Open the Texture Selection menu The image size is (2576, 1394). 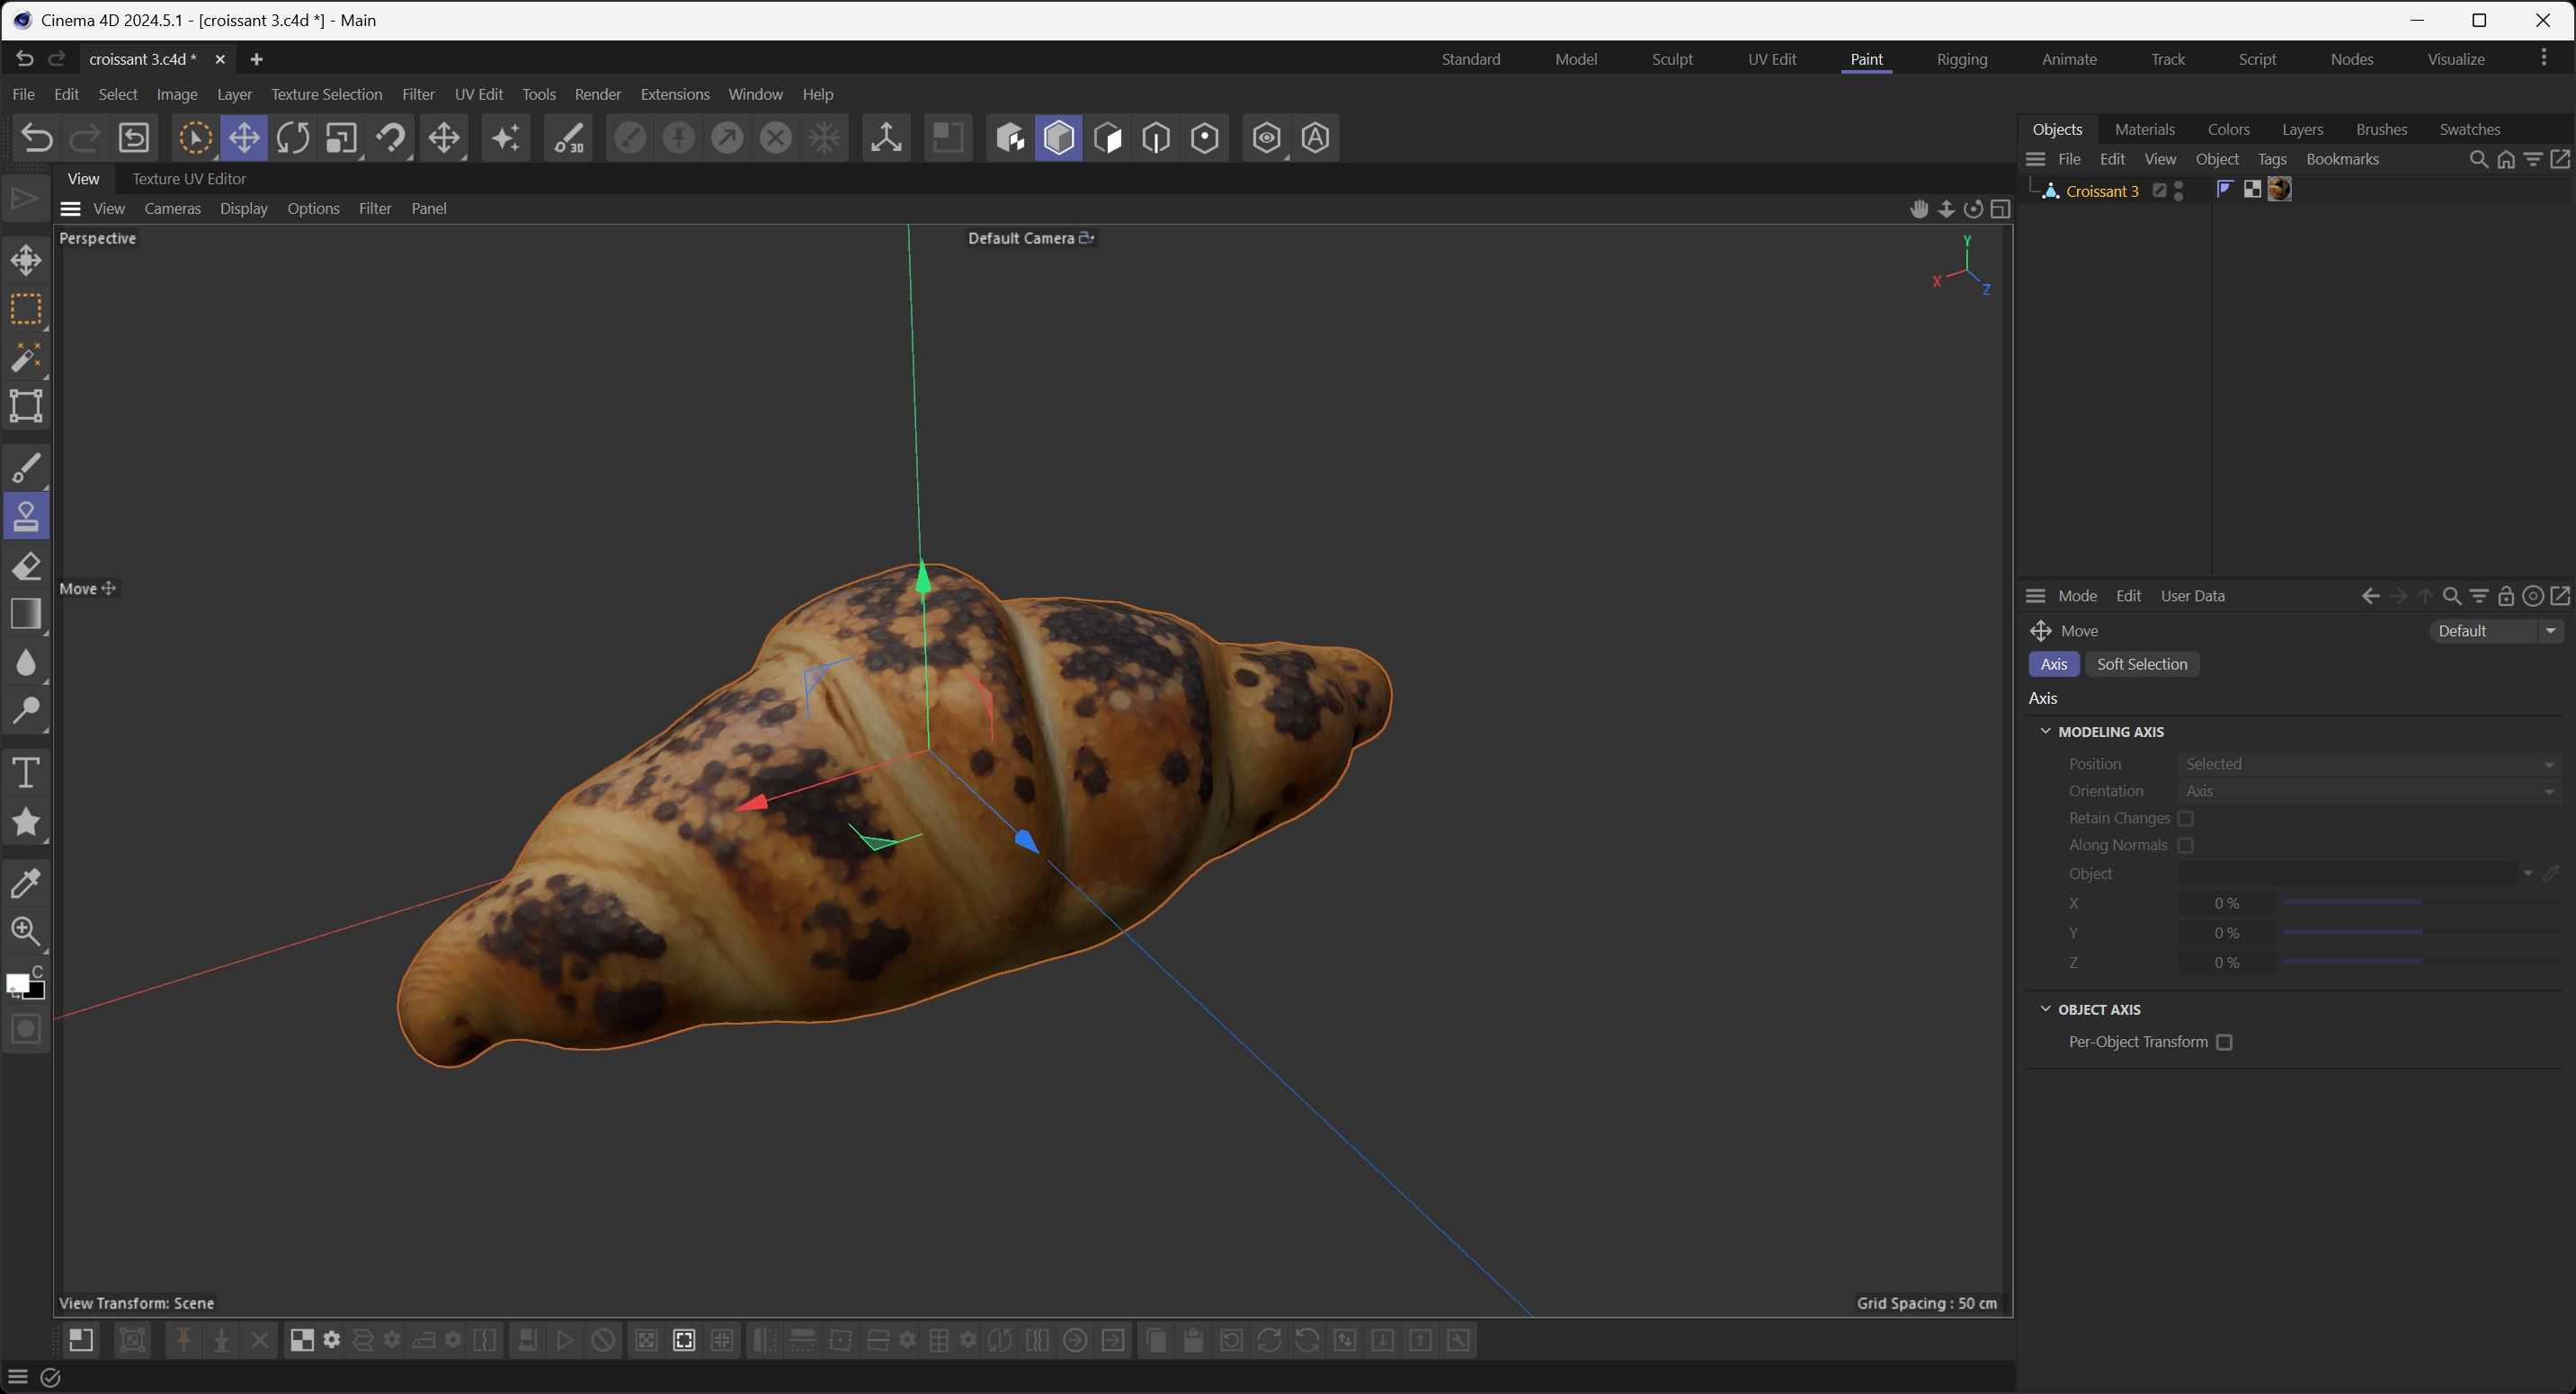326,94
